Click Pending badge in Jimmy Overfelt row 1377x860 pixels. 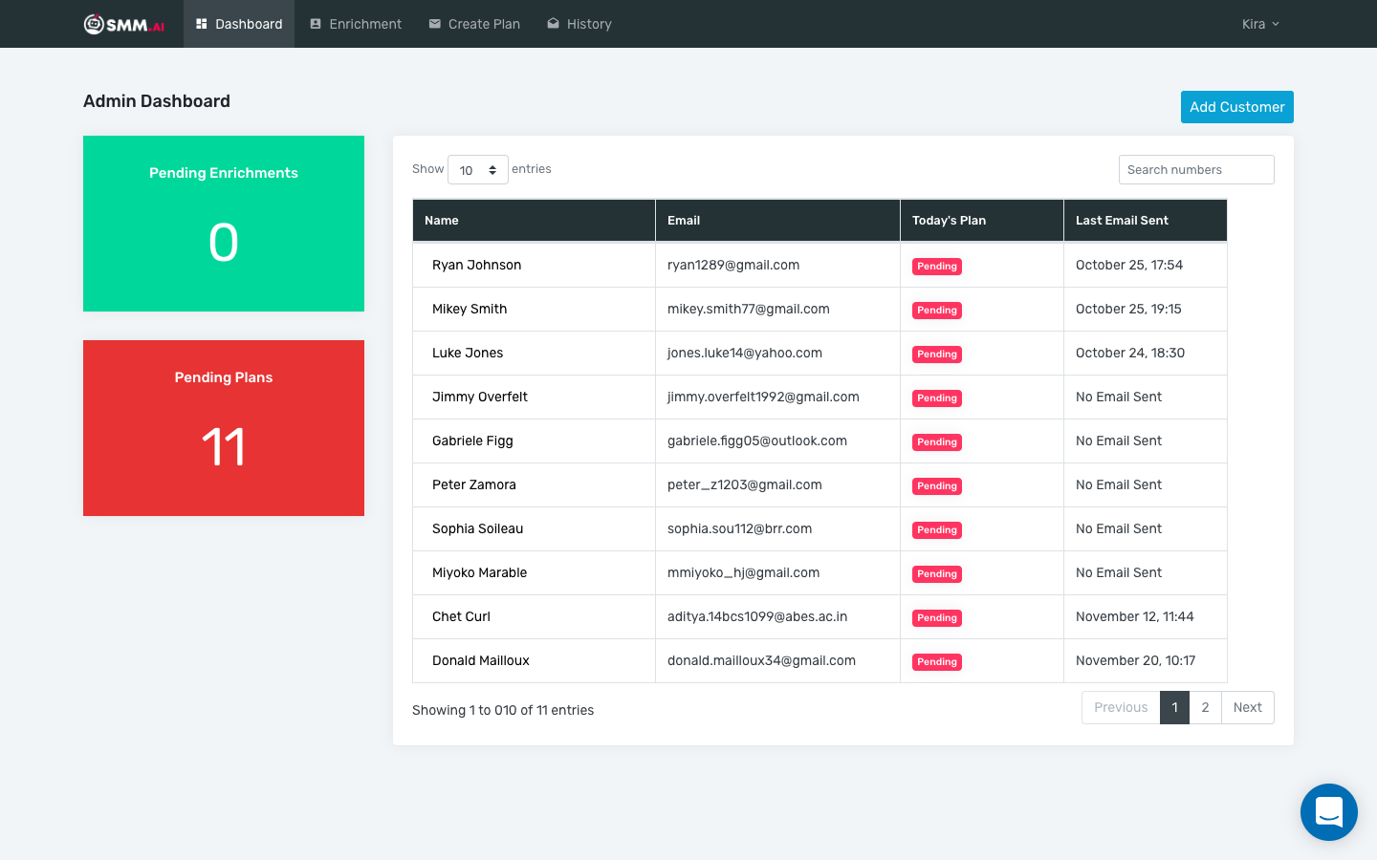pos(937,398)
